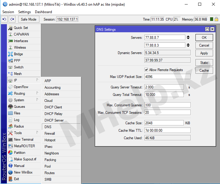Click the MetaROUTER icon
Viewport: 220px width, 184px height.
point(10,146)
